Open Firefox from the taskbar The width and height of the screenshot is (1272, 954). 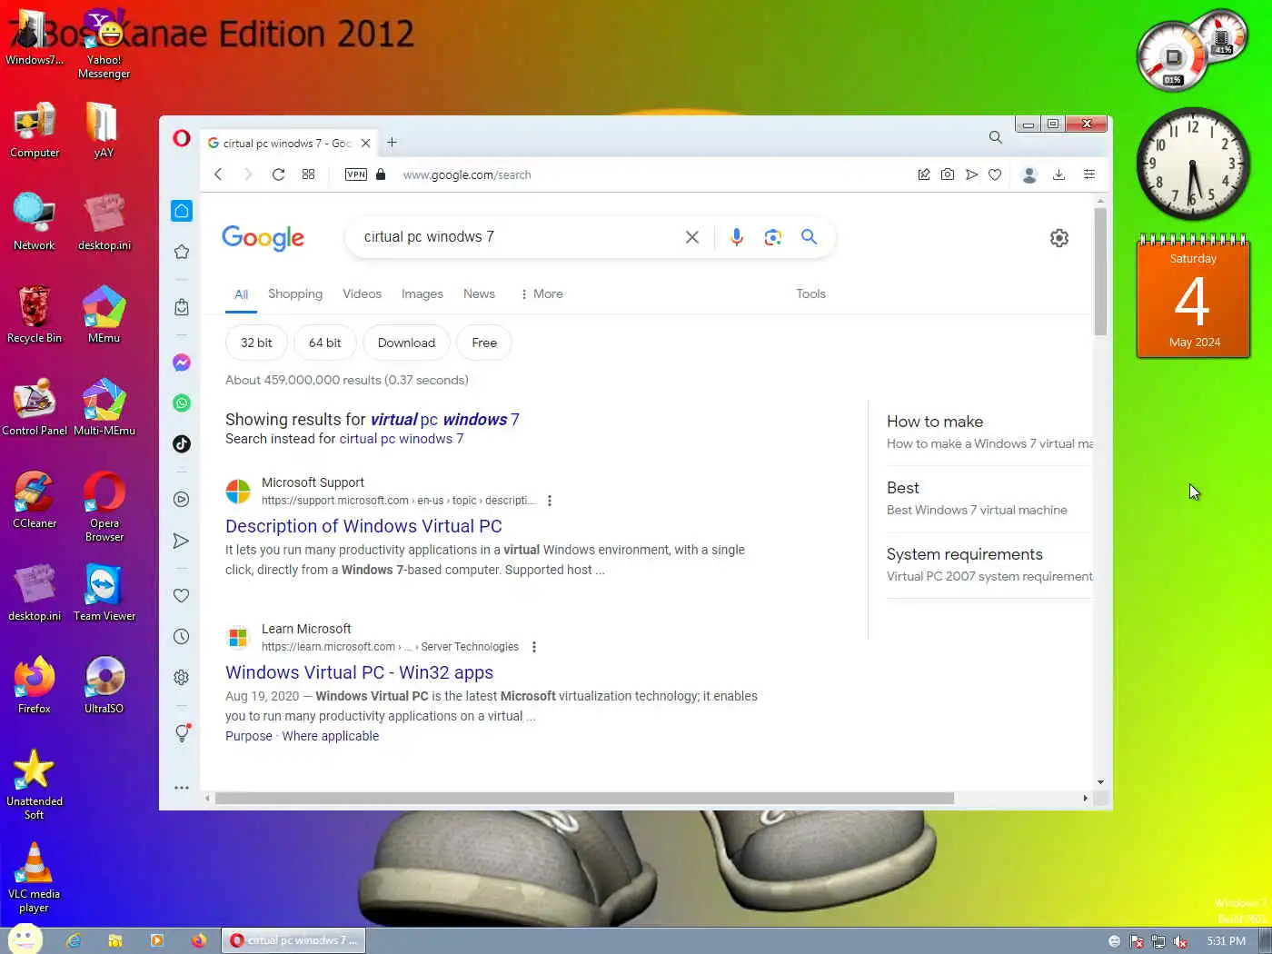[198, 940]
